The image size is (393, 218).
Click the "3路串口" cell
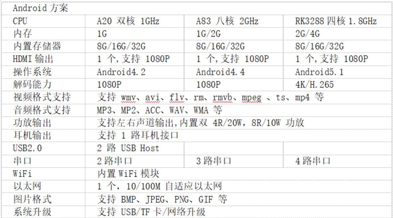213,161
